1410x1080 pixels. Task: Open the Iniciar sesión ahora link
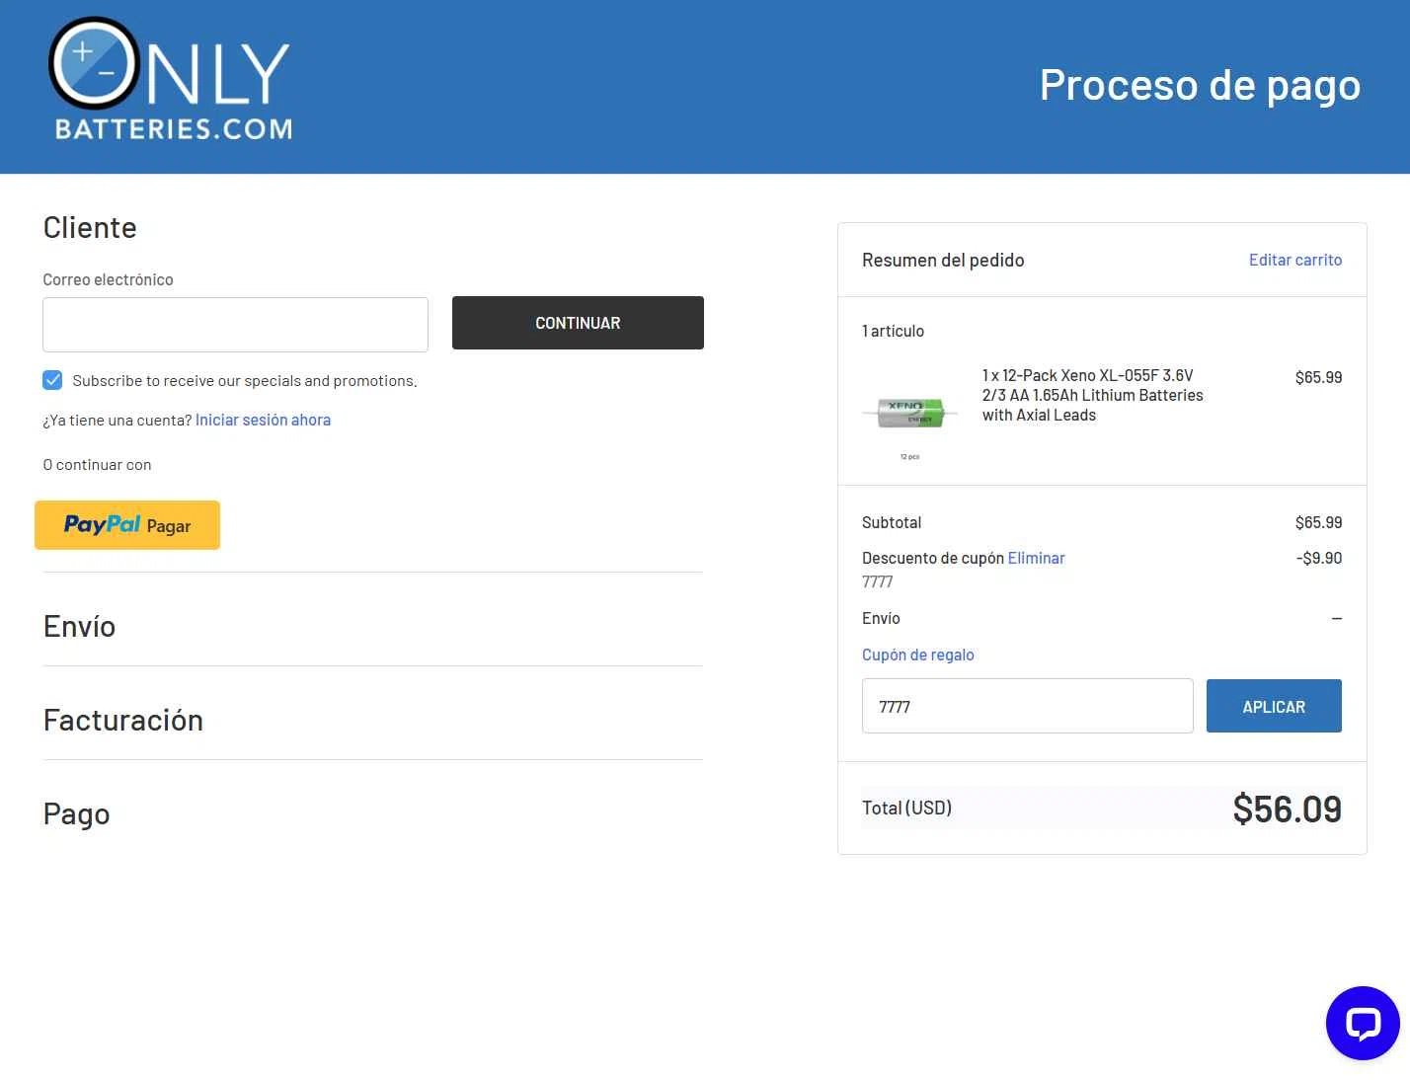click(x=263, y=420)
